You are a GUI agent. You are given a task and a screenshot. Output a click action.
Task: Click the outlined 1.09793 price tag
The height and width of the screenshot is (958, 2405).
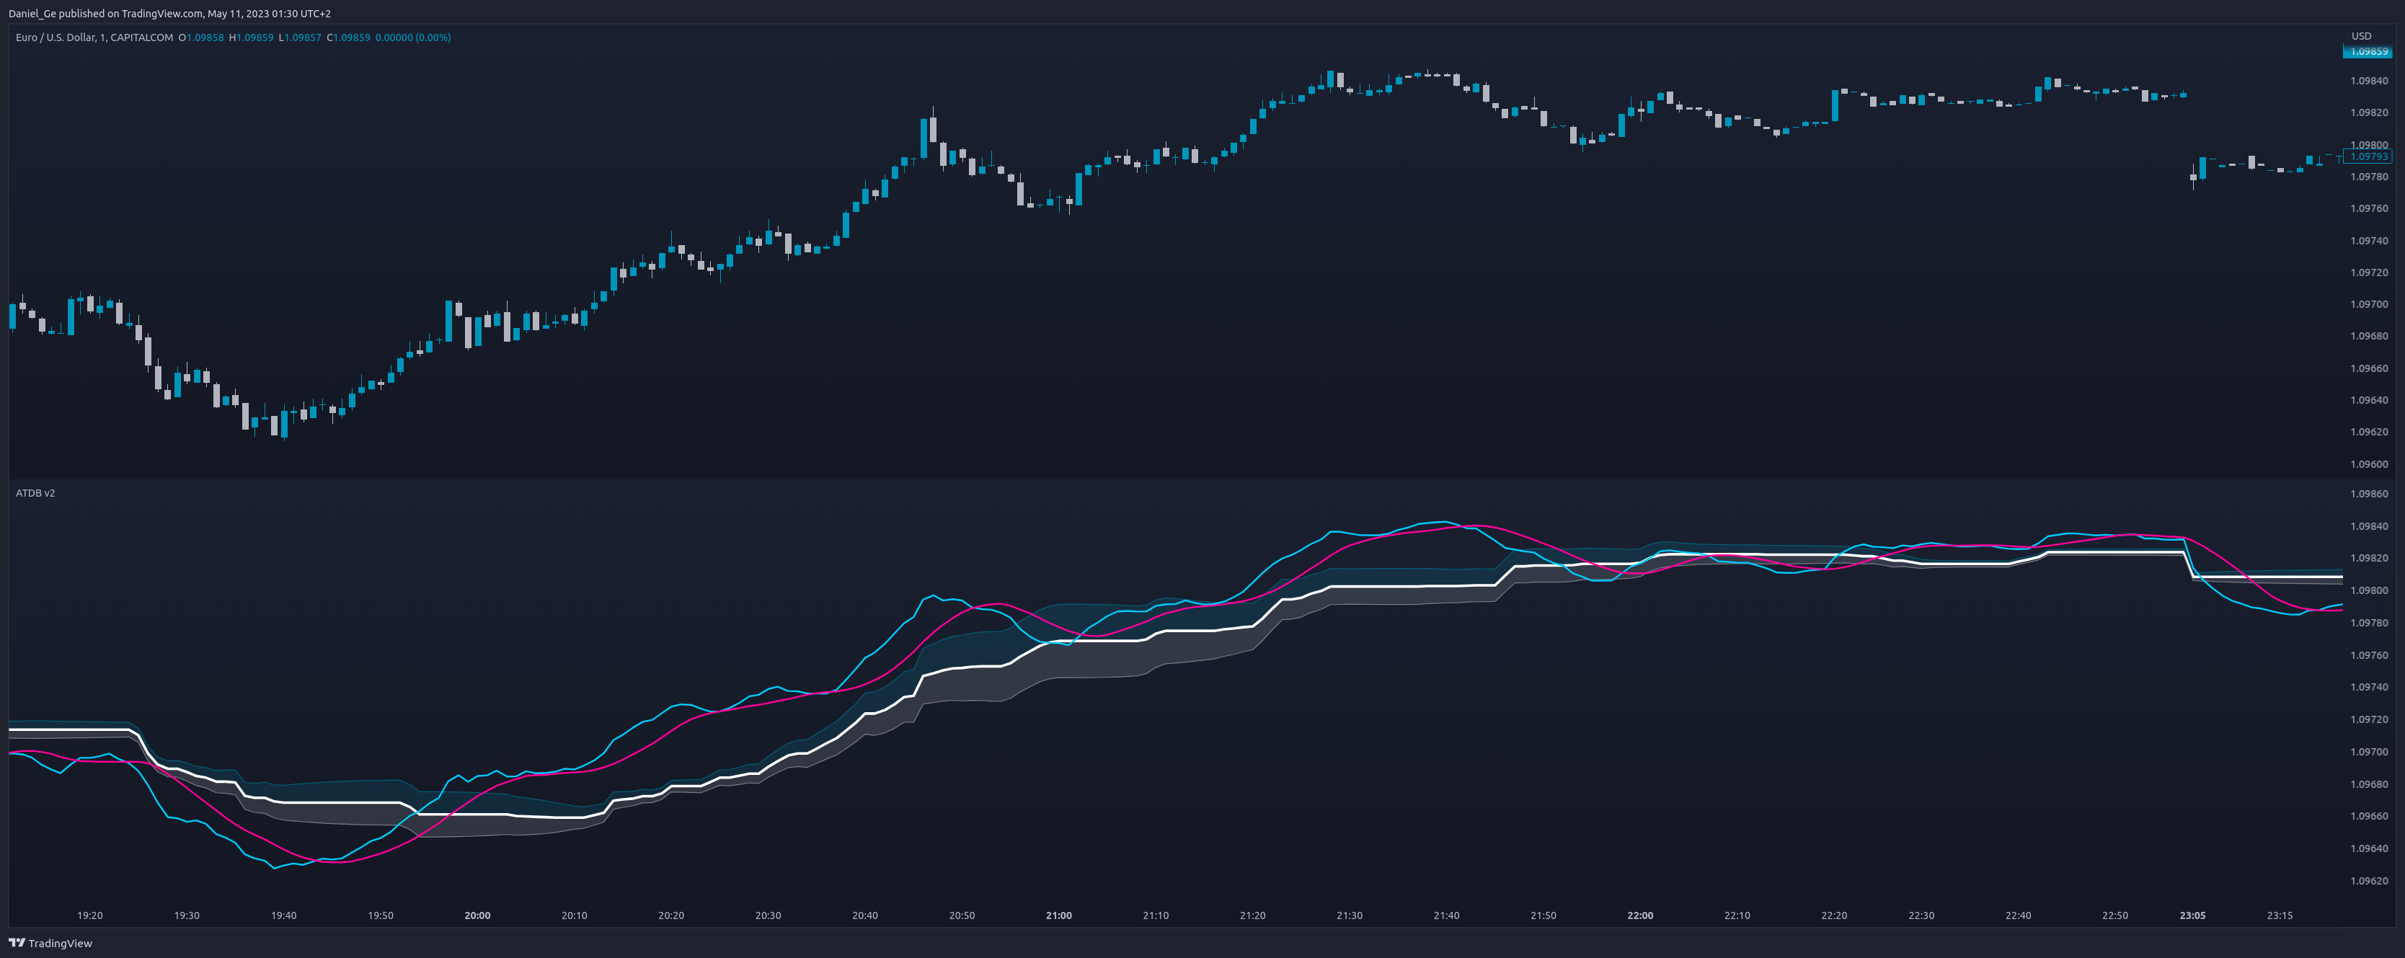pos(2368,157)
